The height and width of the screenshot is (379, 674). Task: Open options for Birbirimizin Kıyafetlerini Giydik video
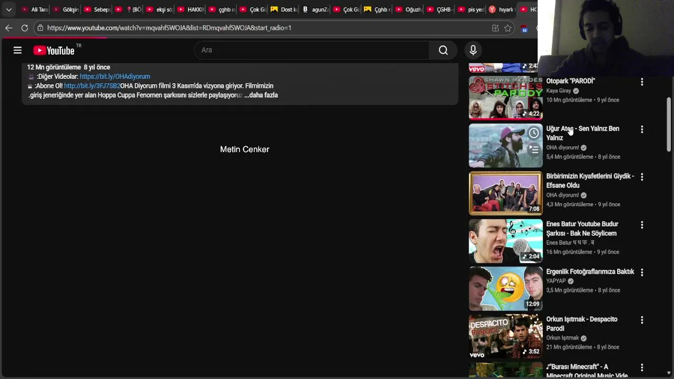[x=641, y=177]
